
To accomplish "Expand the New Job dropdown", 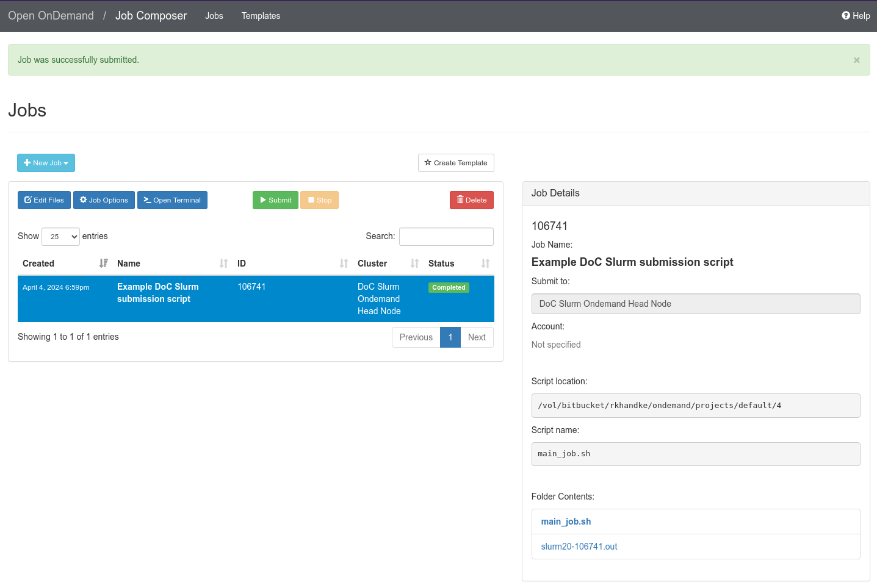I will (x=46, y=163).
